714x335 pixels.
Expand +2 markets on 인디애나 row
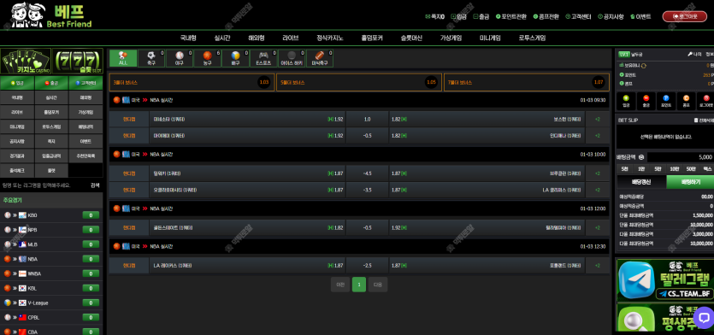(x=598, y=136)
